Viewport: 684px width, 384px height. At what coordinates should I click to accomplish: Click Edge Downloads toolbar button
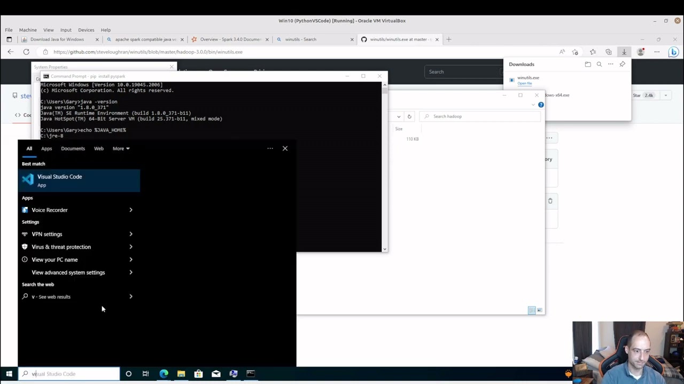(x=624, y=52)
